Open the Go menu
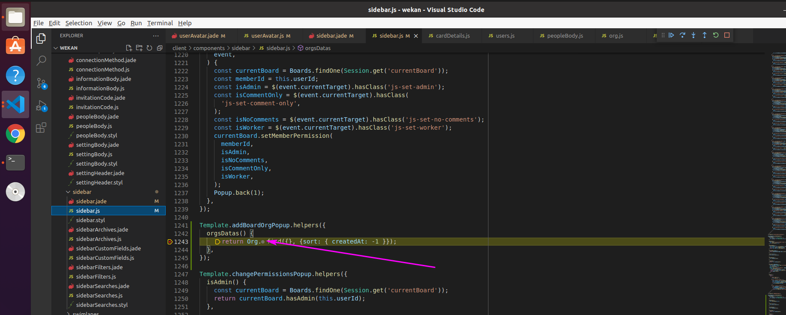Screen dimensions: 786x315 click(x=121, y=23)
